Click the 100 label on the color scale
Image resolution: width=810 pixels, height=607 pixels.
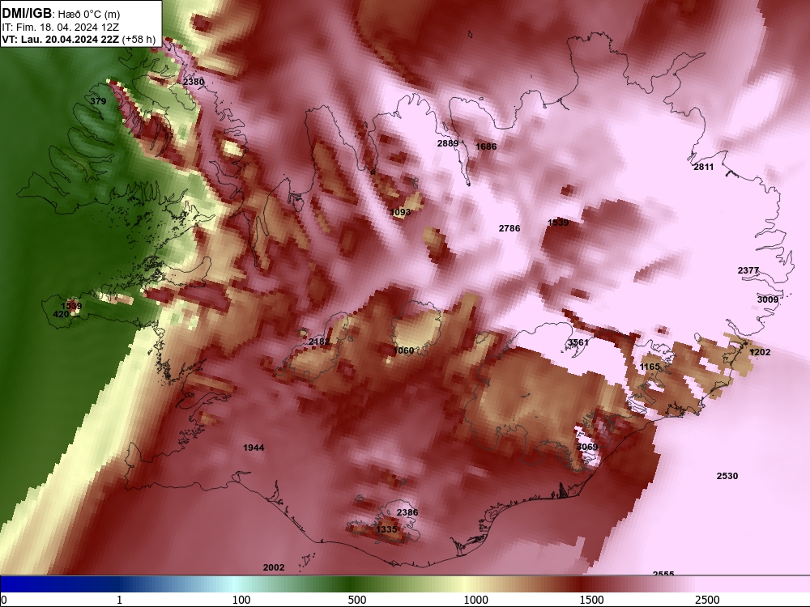(x=241, y=600)
